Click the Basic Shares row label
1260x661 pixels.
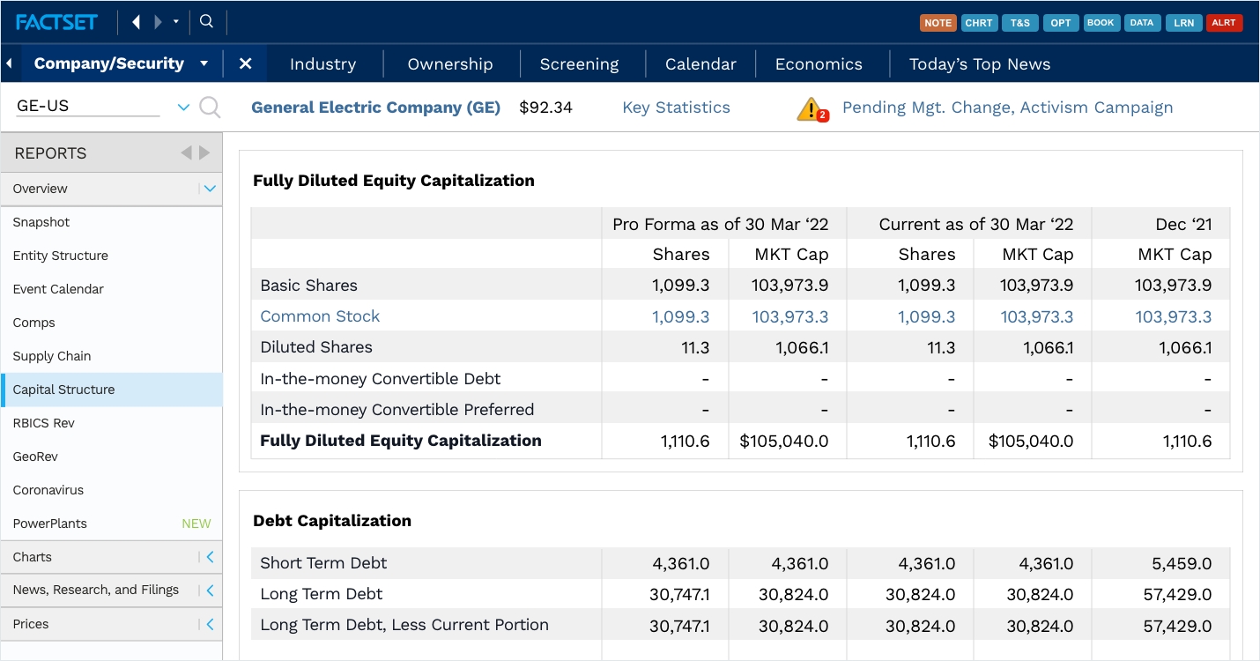[x=308, y=286]
